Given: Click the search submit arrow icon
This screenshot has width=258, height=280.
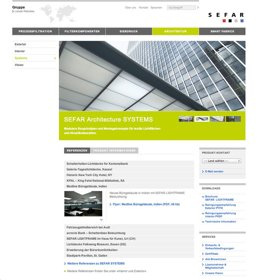Looking at the screenshot, I should 198,7.
